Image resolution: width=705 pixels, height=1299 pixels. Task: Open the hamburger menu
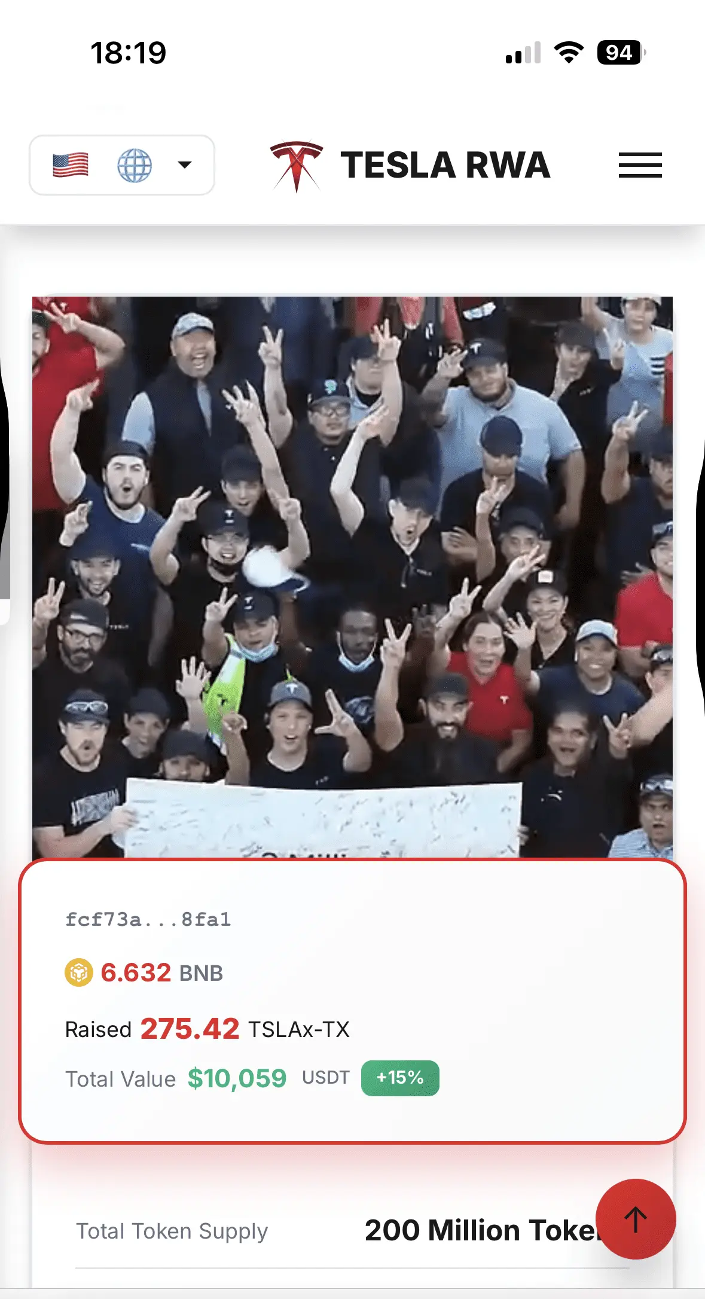(x=640, y=165)
